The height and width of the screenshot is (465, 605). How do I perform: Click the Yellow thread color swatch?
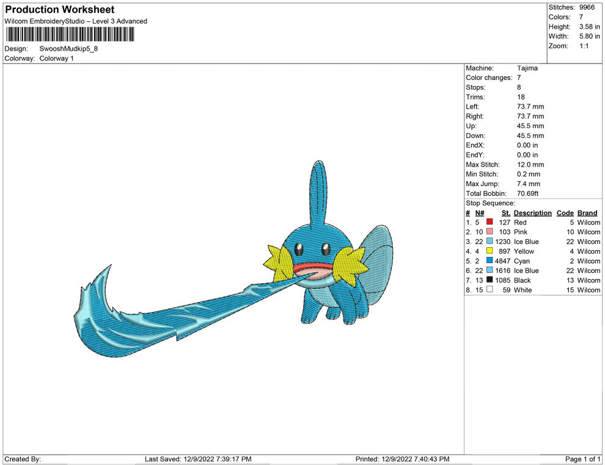tap(490, 251)
